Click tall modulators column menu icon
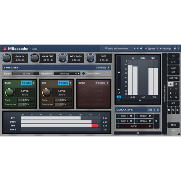 pyautogui.click(x=156, y=121)
